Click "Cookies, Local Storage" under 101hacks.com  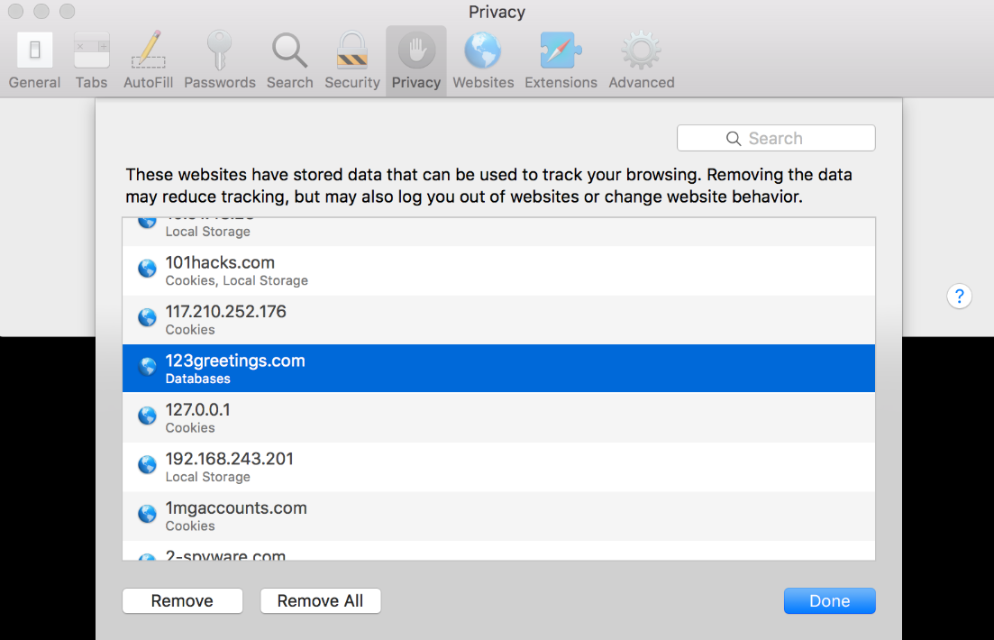pos(236,280)
